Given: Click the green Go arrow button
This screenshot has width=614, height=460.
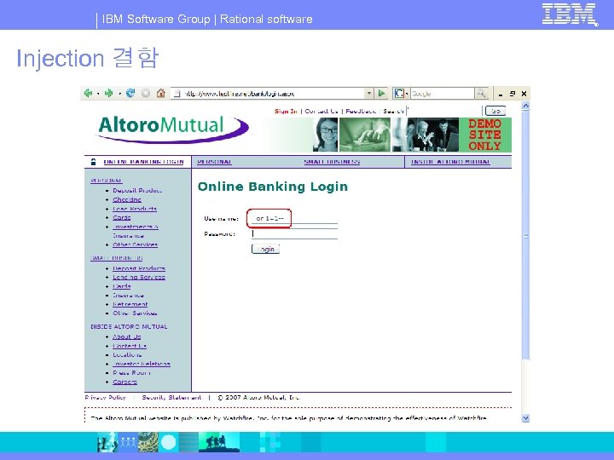Looking at the screenshot, I should (x=381, y=94).
